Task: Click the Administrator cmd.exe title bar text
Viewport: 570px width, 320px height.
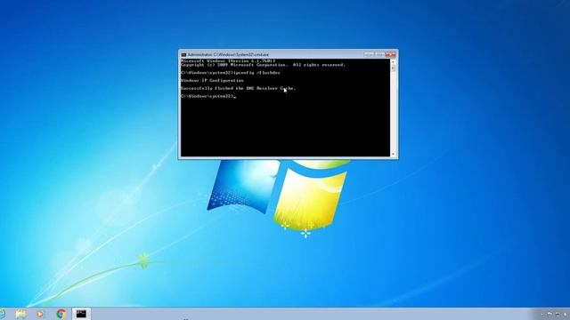Action: [x=228, y=55]
